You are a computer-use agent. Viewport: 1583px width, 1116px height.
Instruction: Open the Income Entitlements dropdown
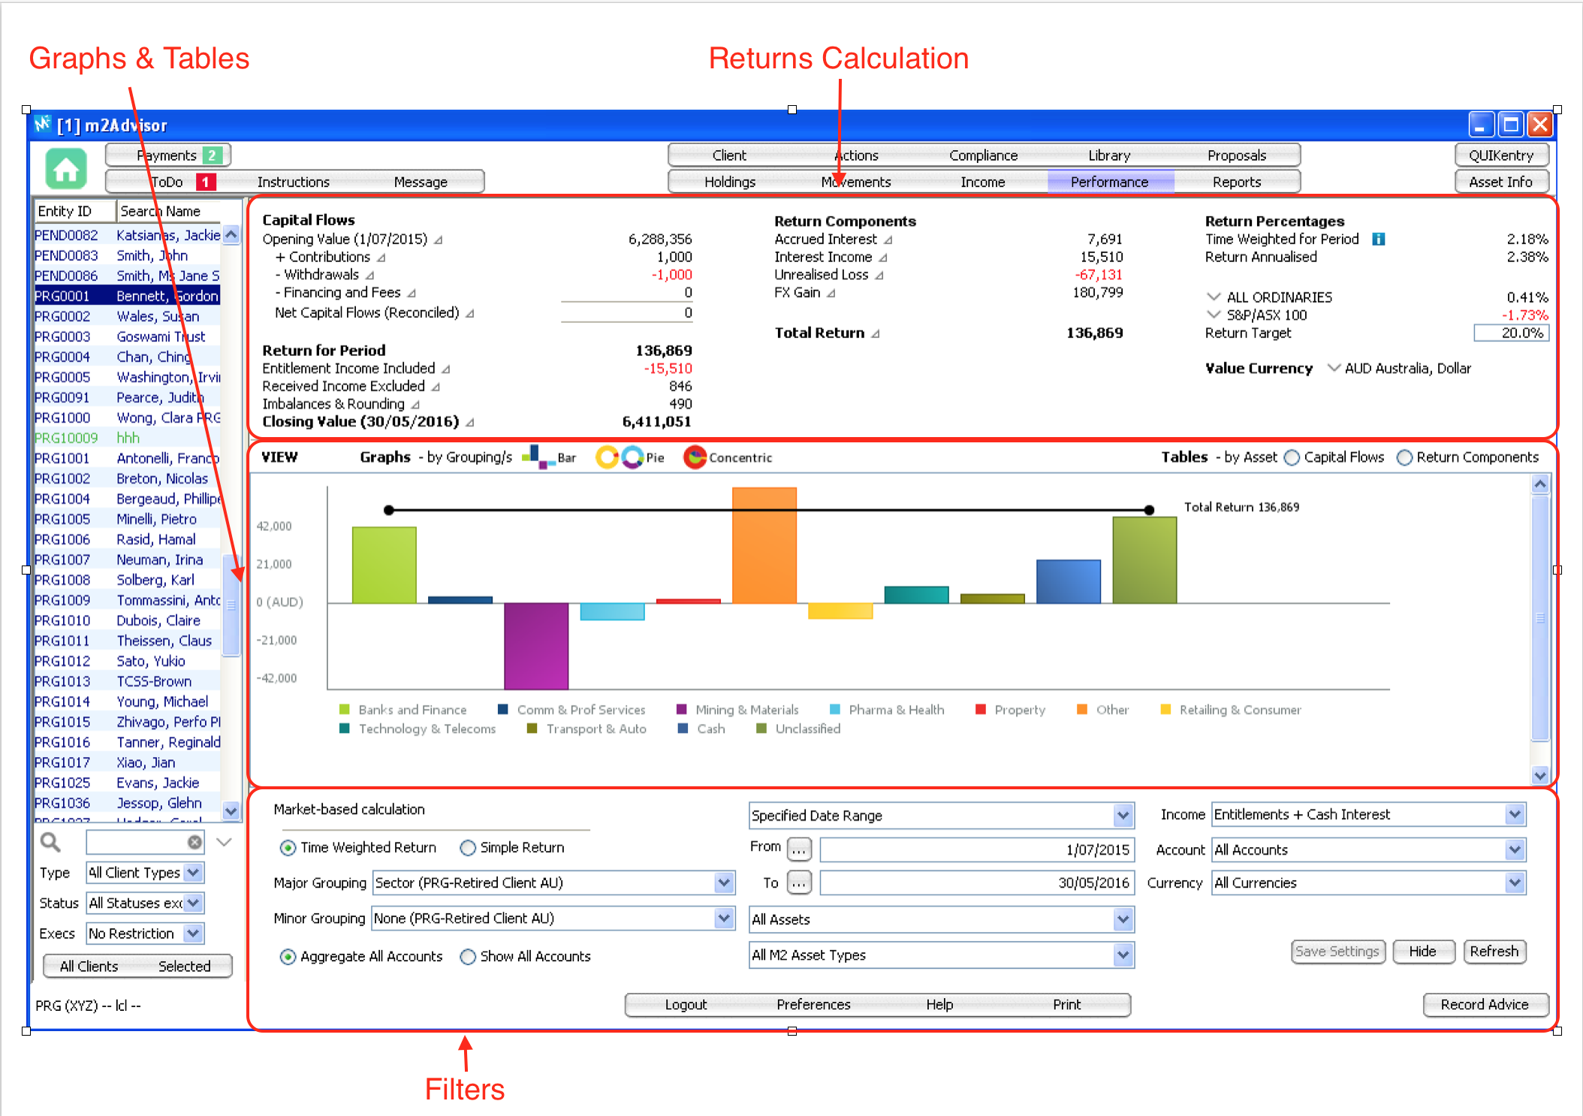(1515, 815)
